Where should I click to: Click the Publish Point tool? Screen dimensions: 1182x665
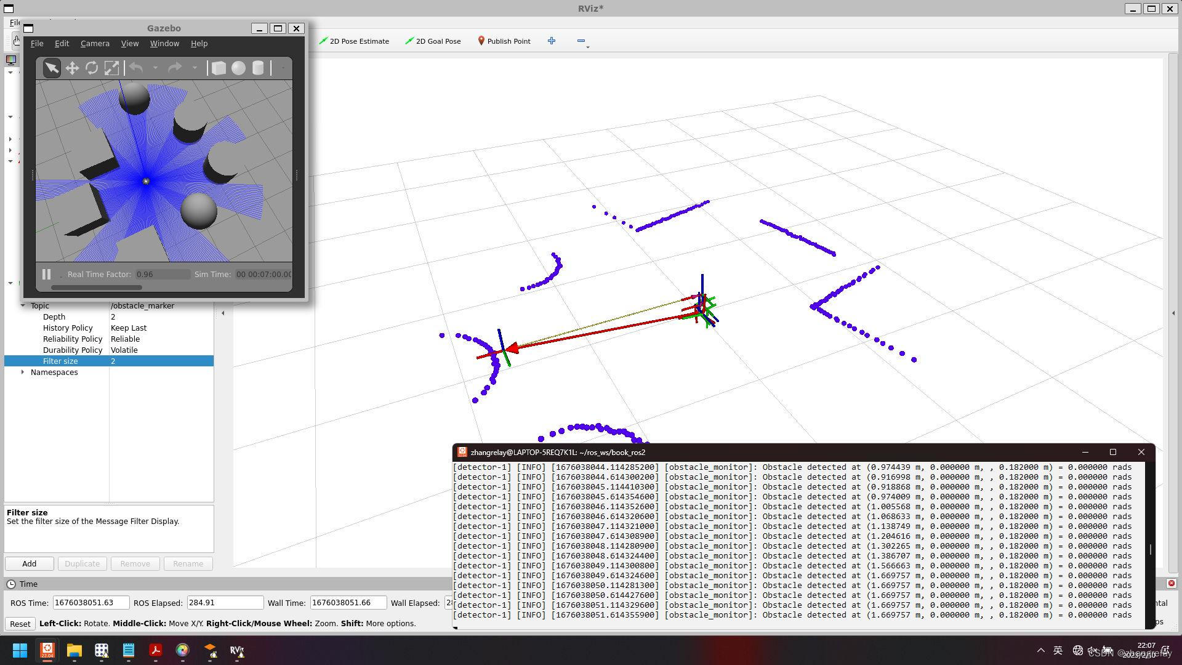504,41
